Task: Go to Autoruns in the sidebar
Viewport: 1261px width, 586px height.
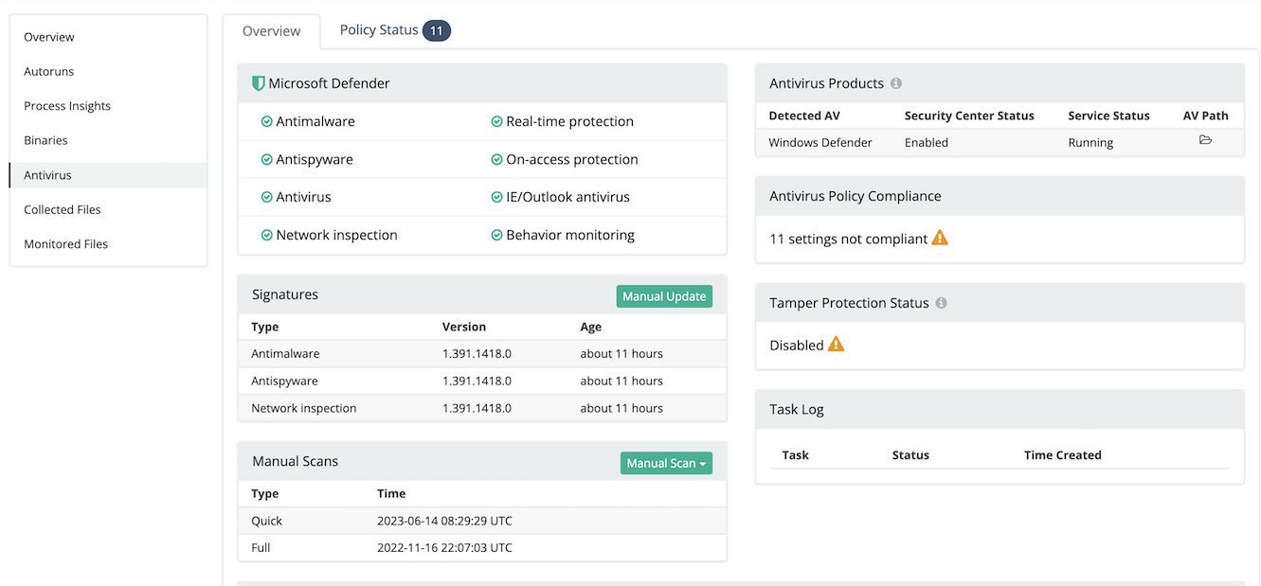Action: tap(108, 71)
